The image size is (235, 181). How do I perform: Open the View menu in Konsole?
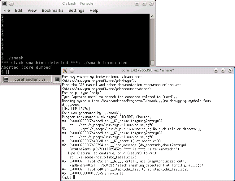pyautogui.click(x=32, y=10)
